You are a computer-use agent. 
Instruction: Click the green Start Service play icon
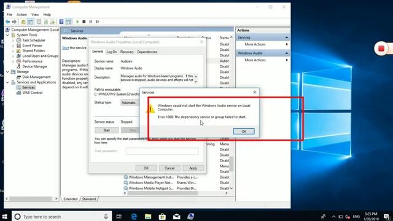pyautogui.click(x=77, y=22)
